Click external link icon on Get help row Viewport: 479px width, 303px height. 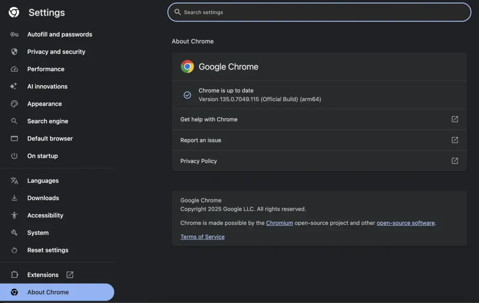click(x=455, y=119)
